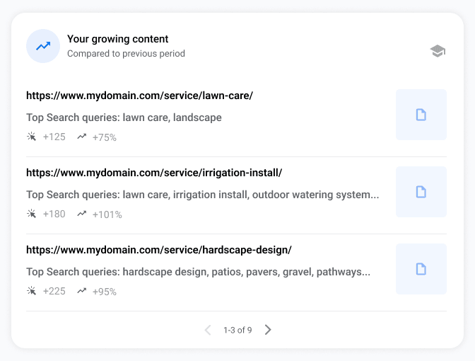Click the 1-3 of 9 pagination label
The image size is (475, 361).
pos(237,330)
